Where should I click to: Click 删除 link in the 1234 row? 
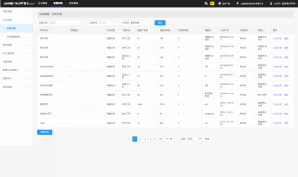click(286, 123)
